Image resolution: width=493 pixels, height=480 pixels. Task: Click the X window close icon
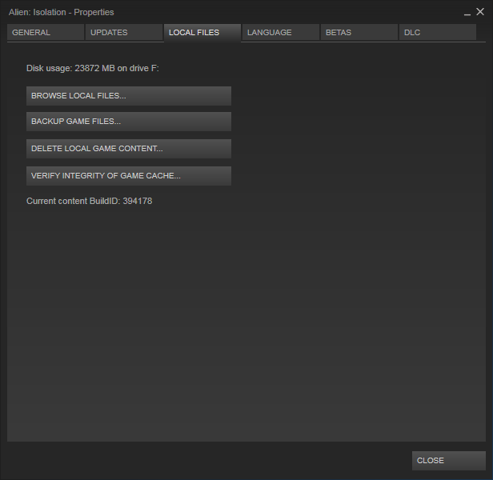pos(480,12)
